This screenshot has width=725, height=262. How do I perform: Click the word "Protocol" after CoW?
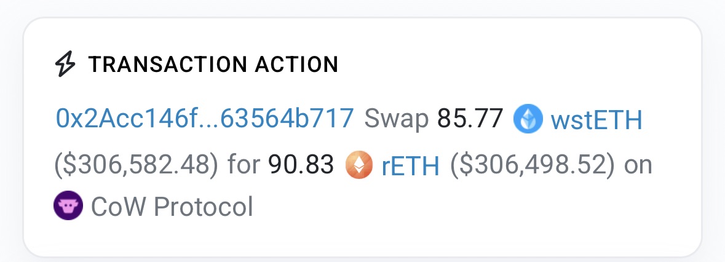click(203, 207)
